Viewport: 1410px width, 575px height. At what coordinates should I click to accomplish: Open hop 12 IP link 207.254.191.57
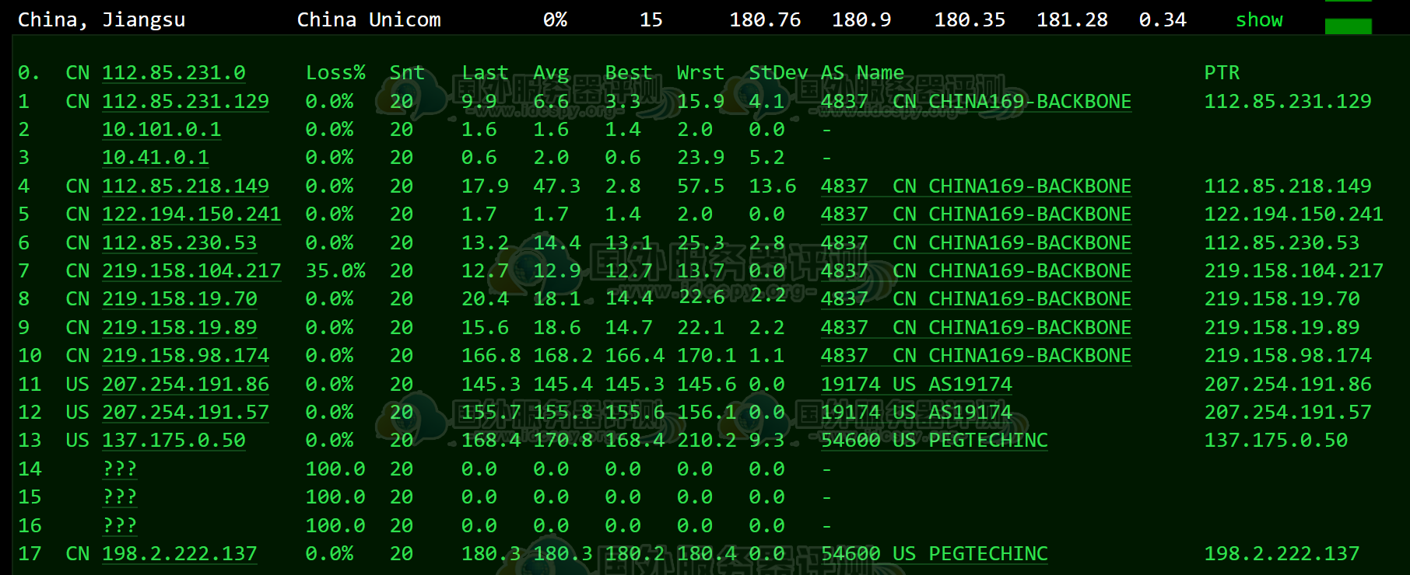[x=185, y=413]
